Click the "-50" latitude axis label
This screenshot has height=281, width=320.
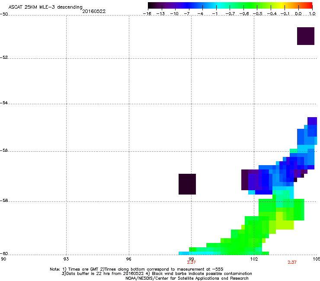(x=4, y=14)
